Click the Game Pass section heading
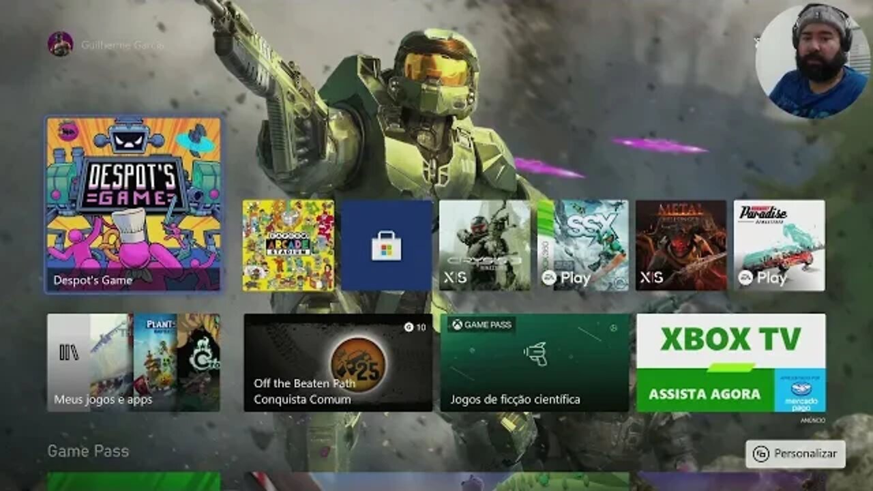 tap(88, 451)
